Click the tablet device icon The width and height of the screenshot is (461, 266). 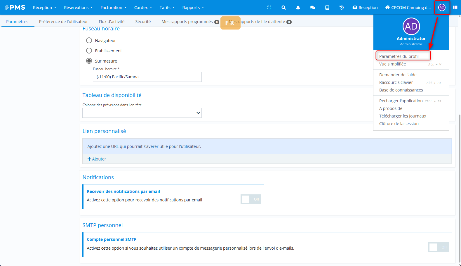tap(327, 8)
